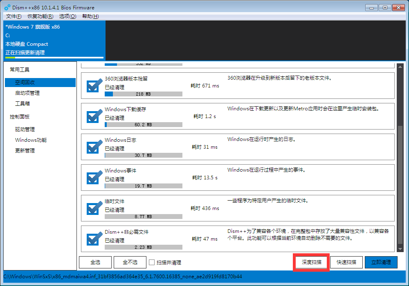Click the 控制面板 section header

[x=20, y=117]
